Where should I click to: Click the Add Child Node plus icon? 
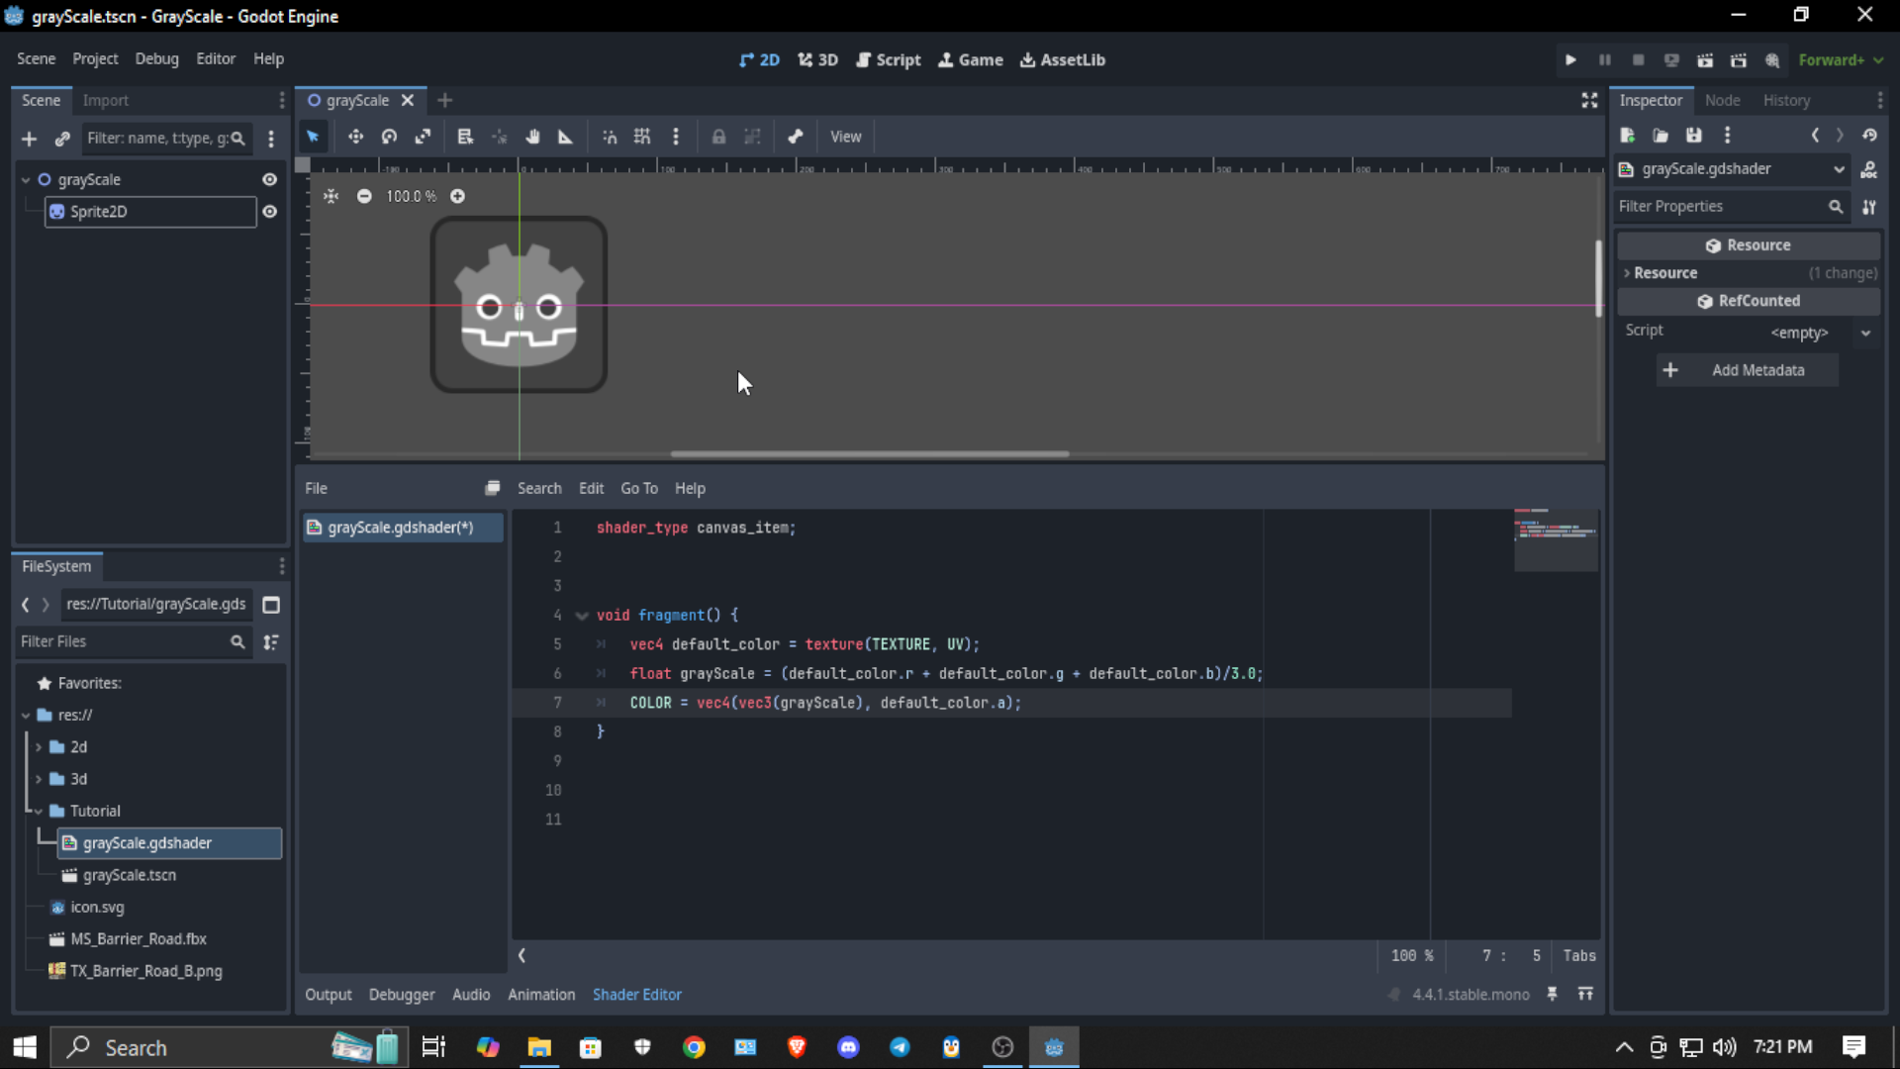point(29,139)
